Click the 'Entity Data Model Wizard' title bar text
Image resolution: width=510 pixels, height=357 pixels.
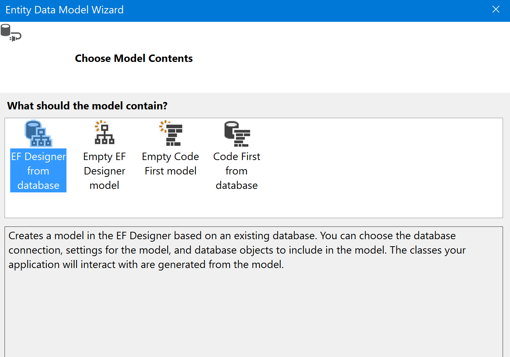[64, 10]
